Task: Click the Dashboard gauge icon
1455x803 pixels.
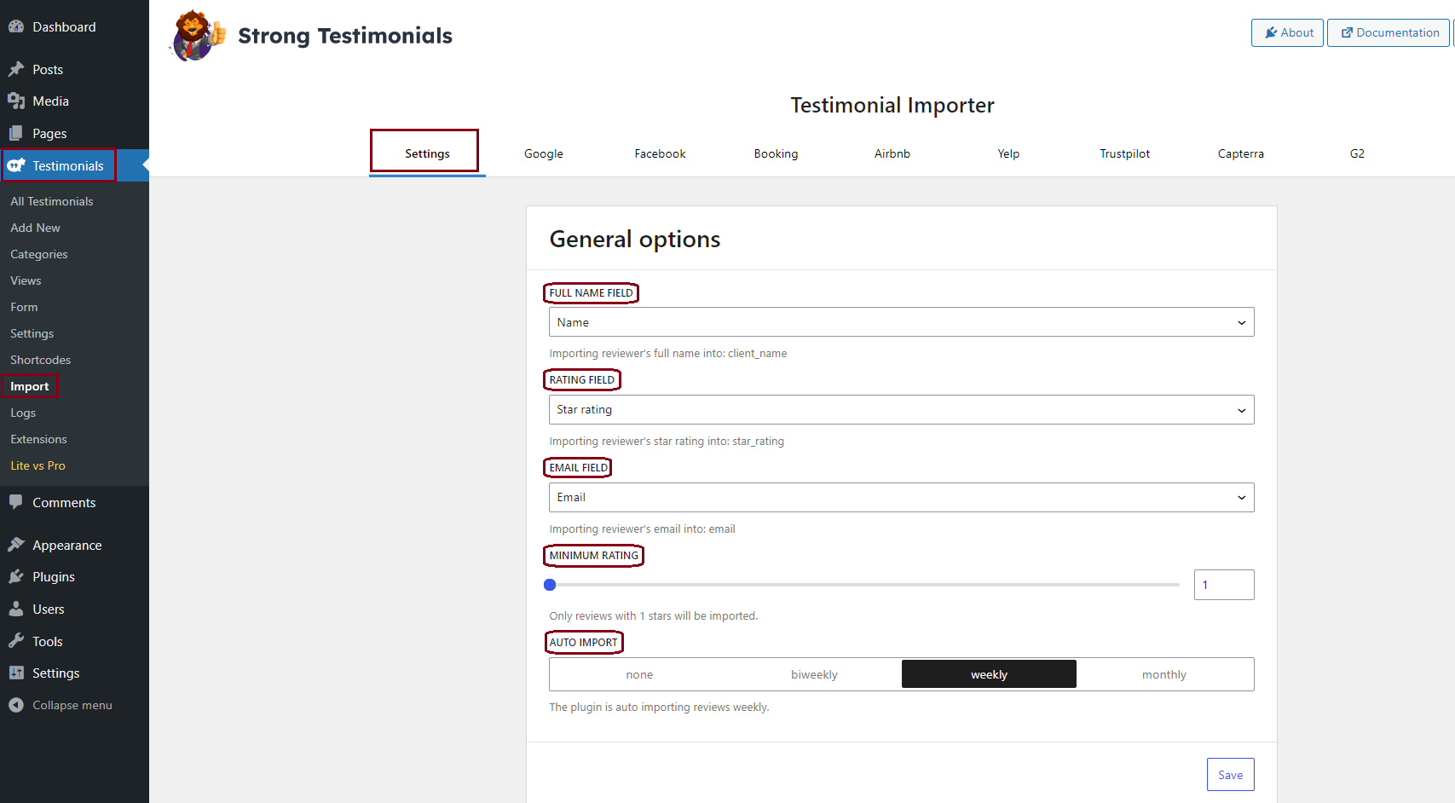Action: pos(16,26)
